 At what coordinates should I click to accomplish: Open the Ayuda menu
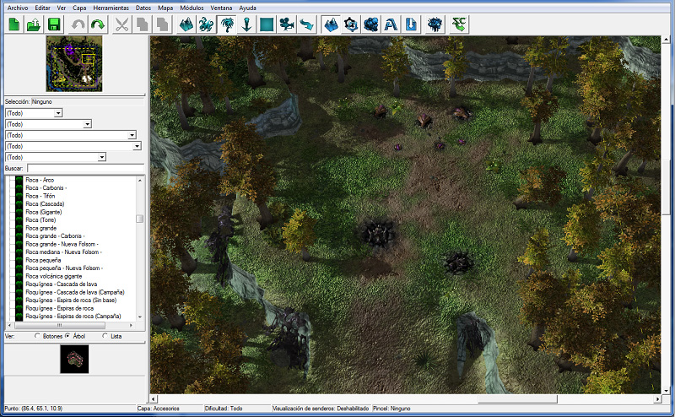(247, 8)
